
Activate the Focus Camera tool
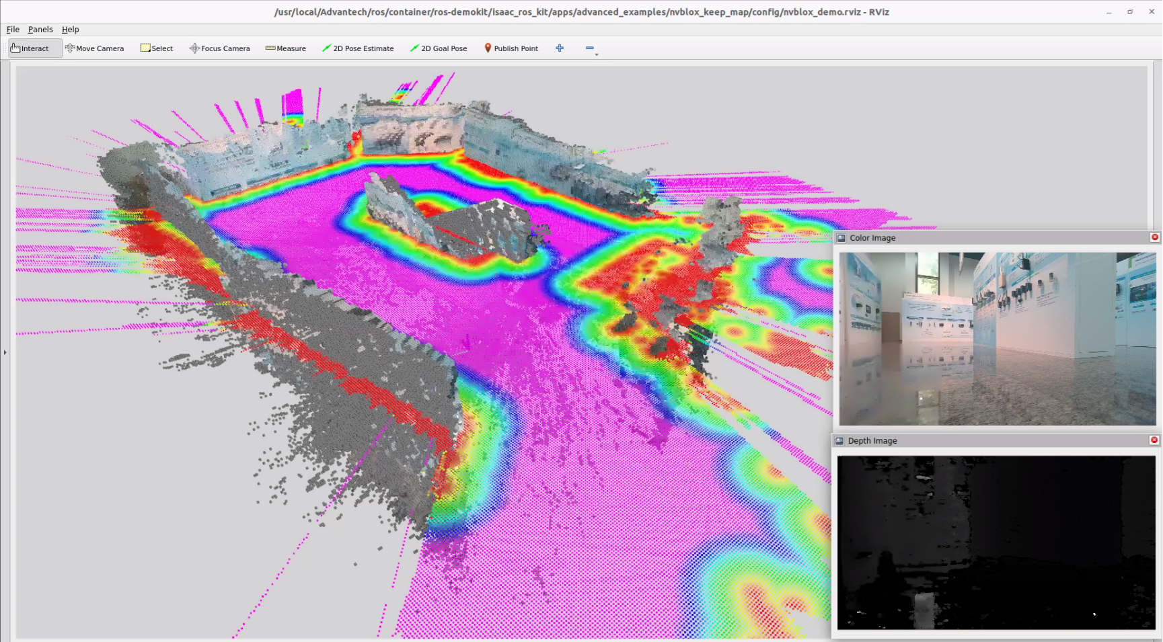[x=220, y=48]
